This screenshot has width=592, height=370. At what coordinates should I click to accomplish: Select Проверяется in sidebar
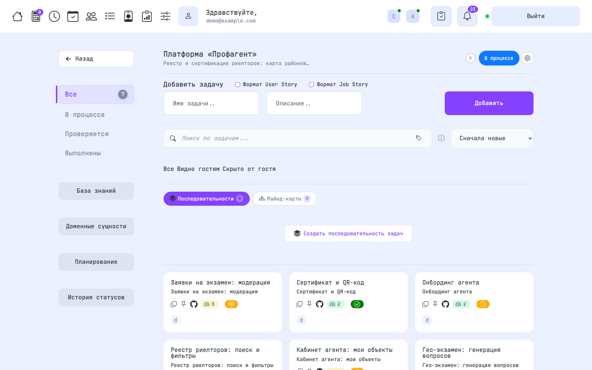click(87, 134)
